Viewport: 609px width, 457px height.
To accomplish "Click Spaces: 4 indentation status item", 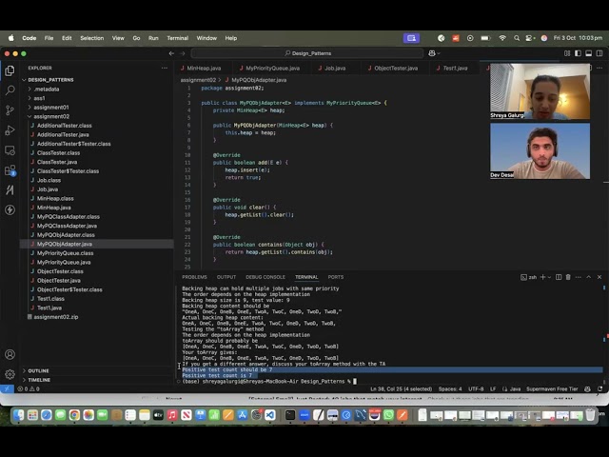I will coord(450,388).
